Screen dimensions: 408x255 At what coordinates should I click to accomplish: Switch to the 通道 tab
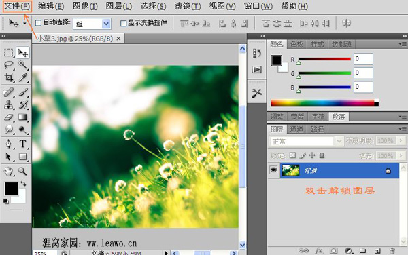click(296, 129)
